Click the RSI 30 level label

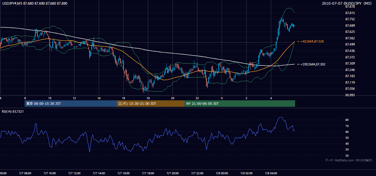point(347,150)
